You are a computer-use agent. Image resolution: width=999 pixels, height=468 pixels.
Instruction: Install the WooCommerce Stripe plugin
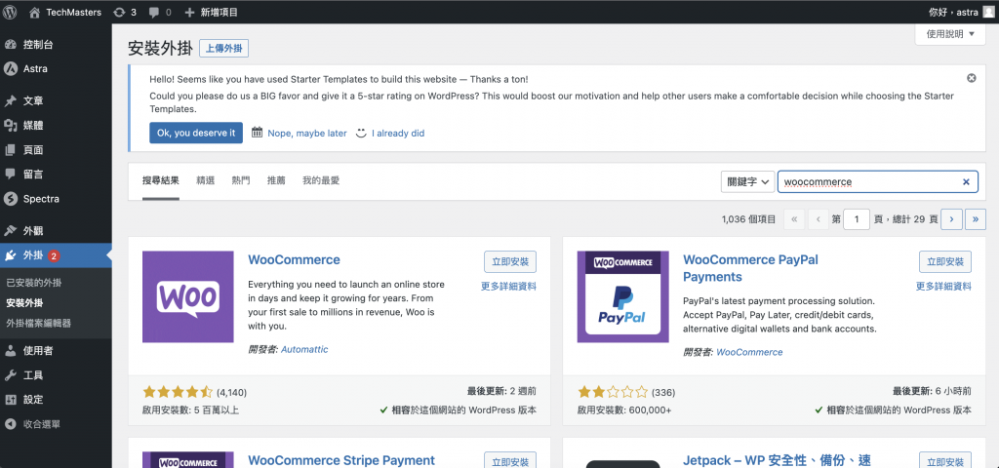click(509, 460)
